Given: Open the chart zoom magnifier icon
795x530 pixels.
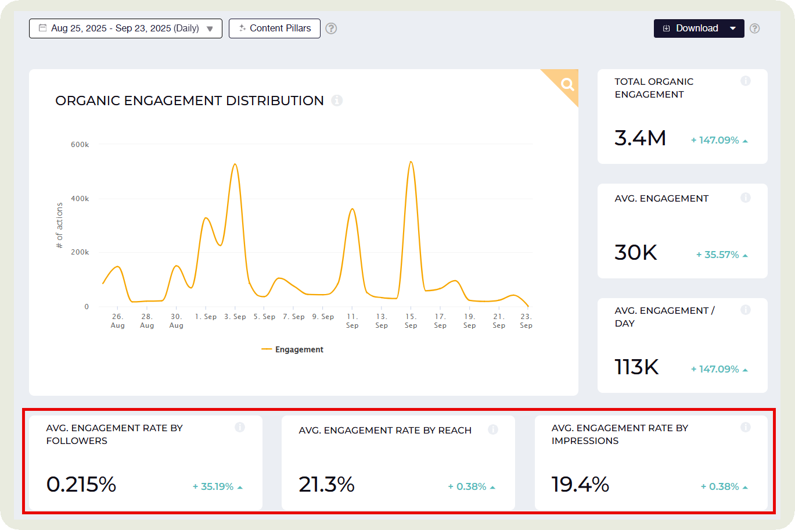Looking at the screenshot, I should coord(566,85).
